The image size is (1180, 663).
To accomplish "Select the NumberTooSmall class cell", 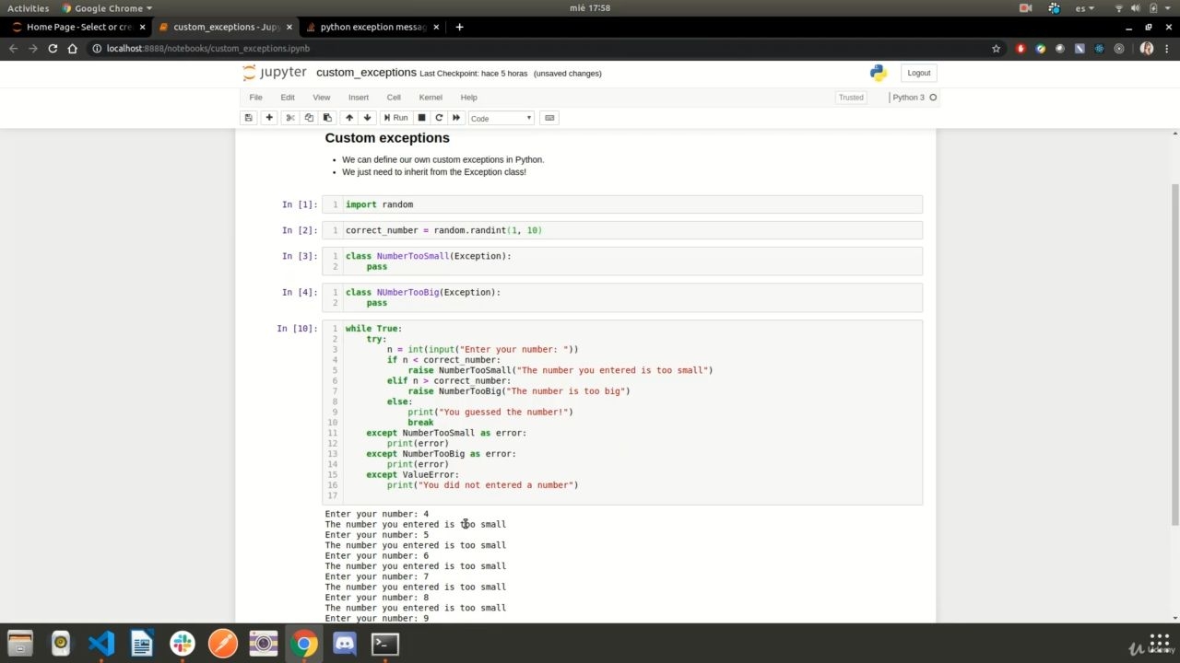I will point(622,262).
